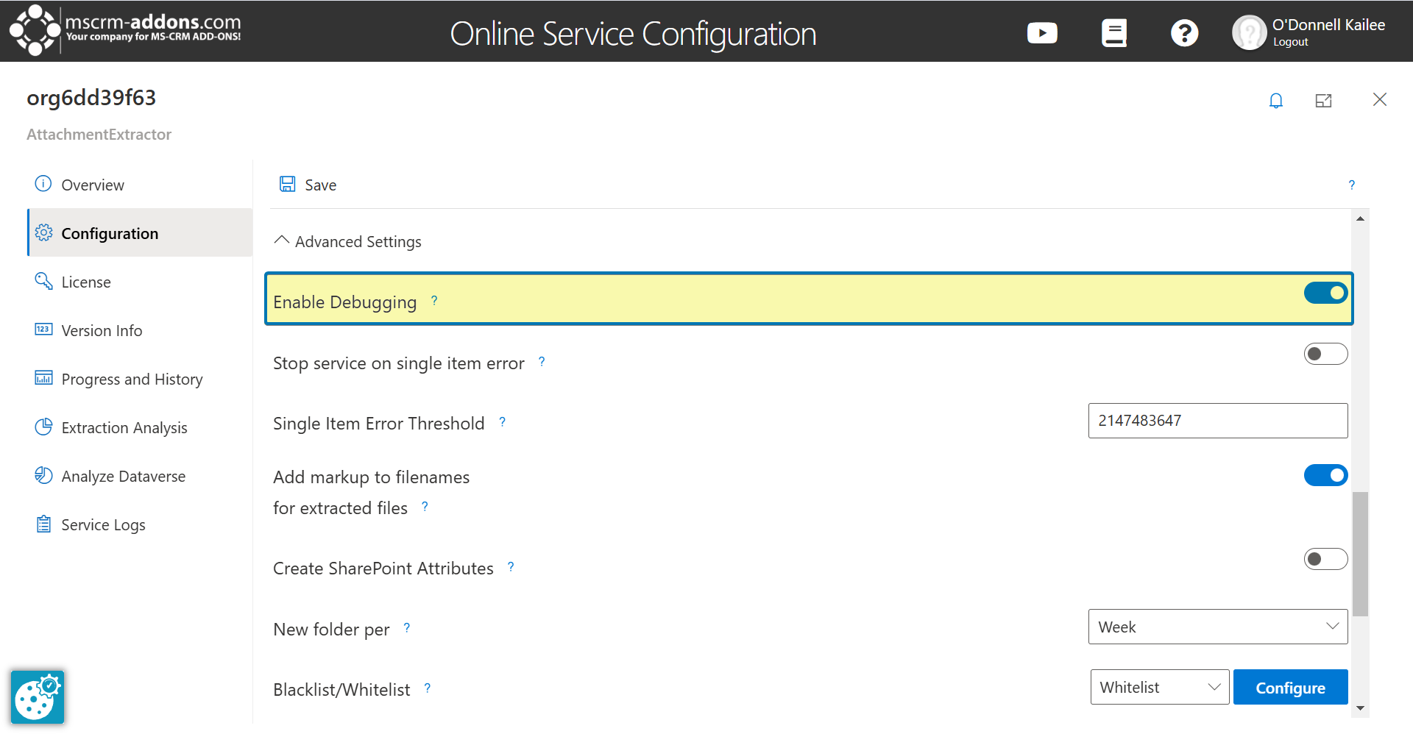Click the help question mark circle icon
The height and width of the screenshot is (734, 1413).
click(1184, 33)
